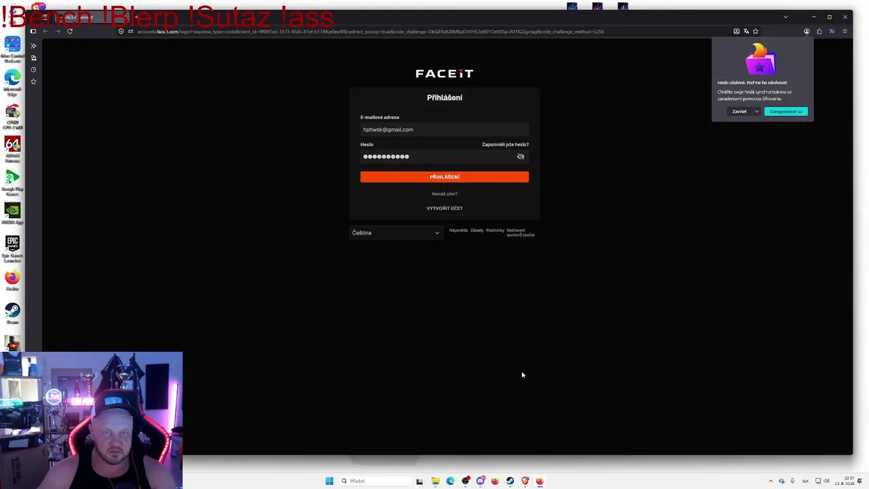Click VYTVOŘIT ÚČET to create account
Viewport: 869px width, 489px height.
(x=445, y=209)
